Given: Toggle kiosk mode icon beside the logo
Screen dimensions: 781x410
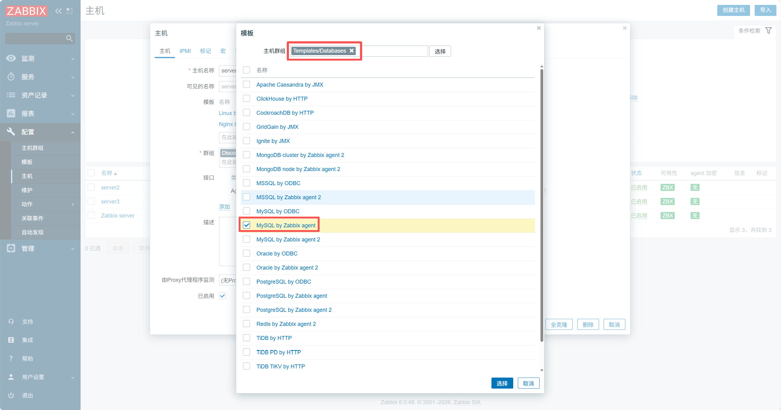Looking at the screenshot, I should click(70, 11).
